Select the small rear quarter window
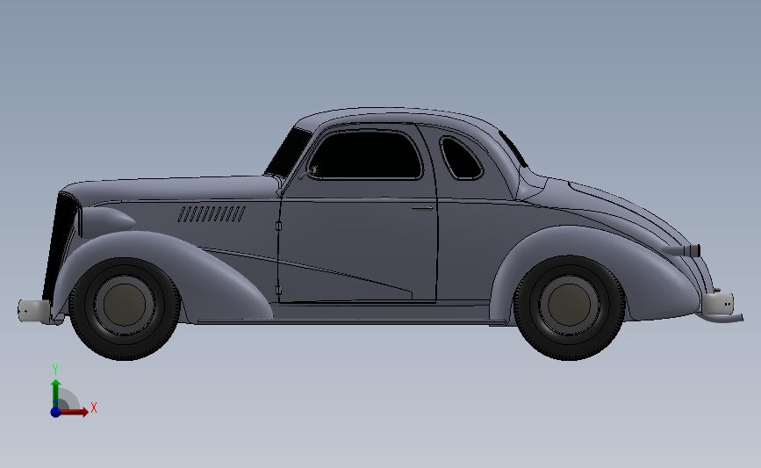 point(460,158)
